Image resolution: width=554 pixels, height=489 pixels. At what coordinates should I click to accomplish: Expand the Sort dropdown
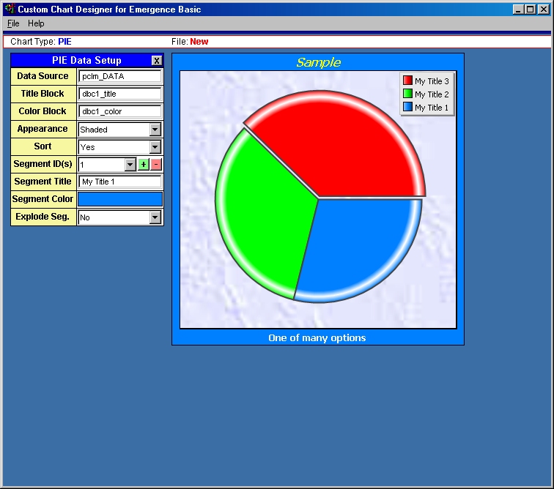[155, 147]
